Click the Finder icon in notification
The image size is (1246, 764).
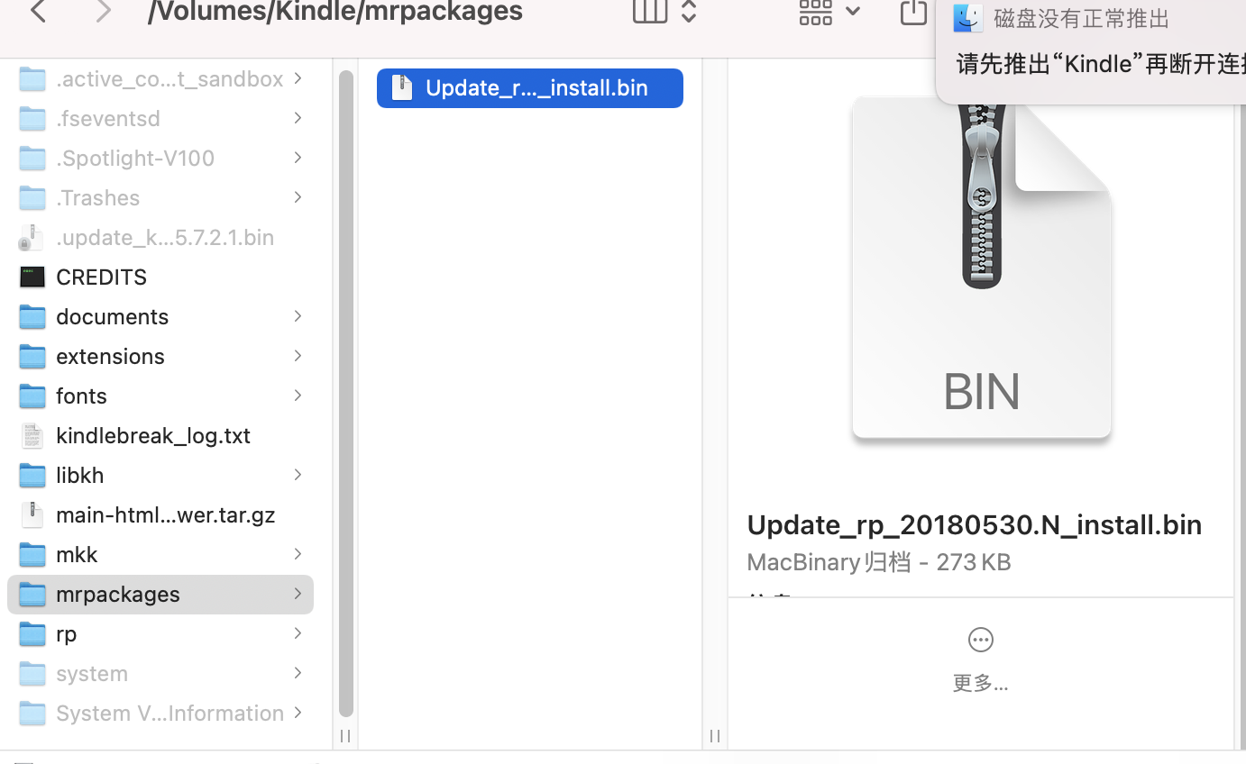[967, 18]
